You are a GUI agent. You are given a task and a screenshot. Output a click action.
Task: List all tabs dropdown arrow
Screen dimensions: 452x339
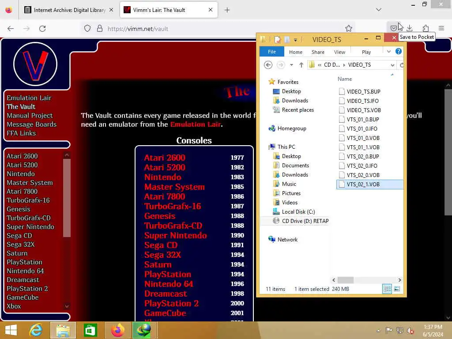pos(378,10)
